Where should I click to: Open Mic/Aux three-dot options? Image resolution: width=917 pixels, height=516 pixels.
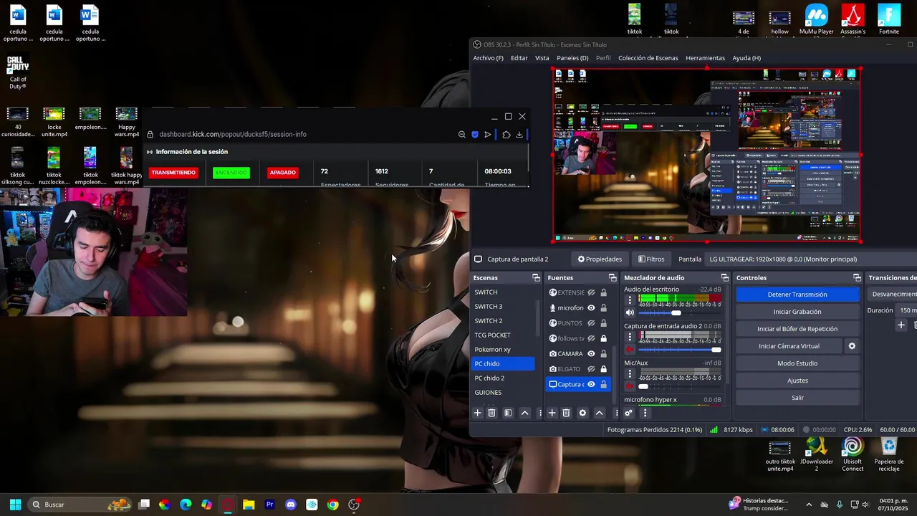tap(630, 374)
